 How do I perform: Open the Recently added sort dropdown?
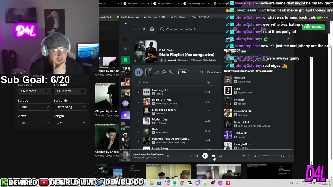click(214, 72)
